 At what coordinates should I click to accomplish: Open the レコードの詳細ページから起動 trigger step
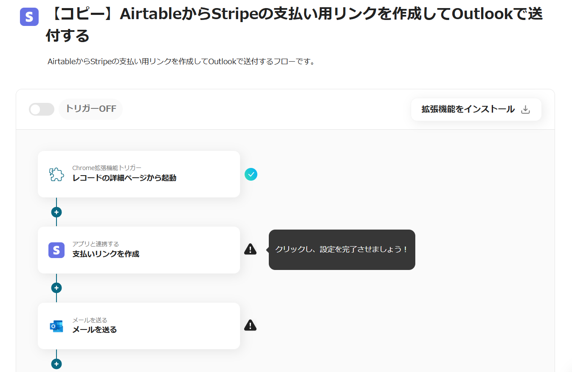139,174
